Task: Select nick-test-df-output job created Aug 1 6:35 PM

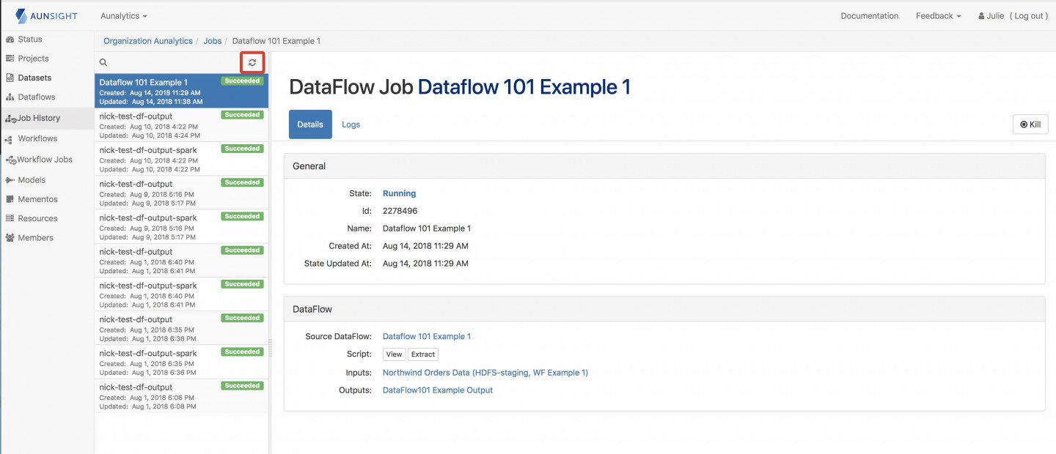Action: (x=181, y=328)
